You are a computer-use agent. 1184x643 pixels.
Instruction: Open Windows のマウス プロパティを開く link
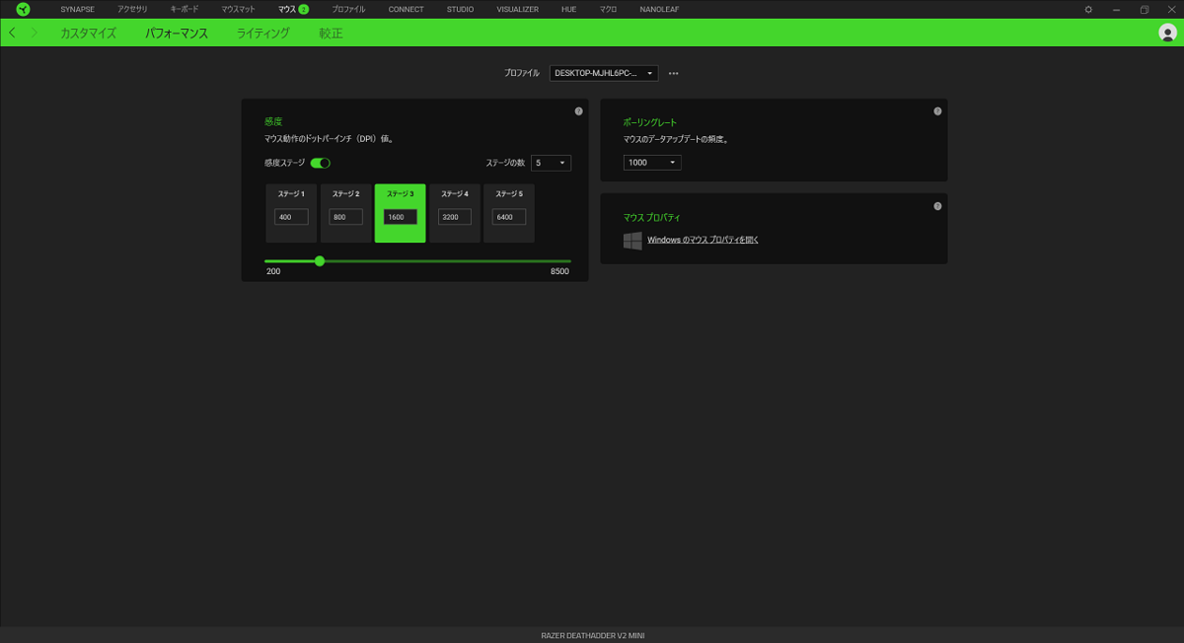click(x=703, y=240)
